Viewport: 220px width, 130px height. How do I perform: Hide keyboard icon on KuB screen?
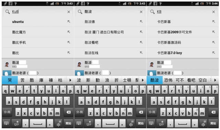coord(6,123)
